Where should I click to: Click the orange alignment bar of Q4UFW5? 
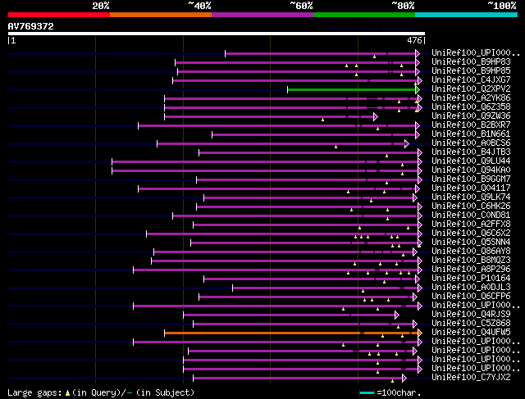(291, 333)
